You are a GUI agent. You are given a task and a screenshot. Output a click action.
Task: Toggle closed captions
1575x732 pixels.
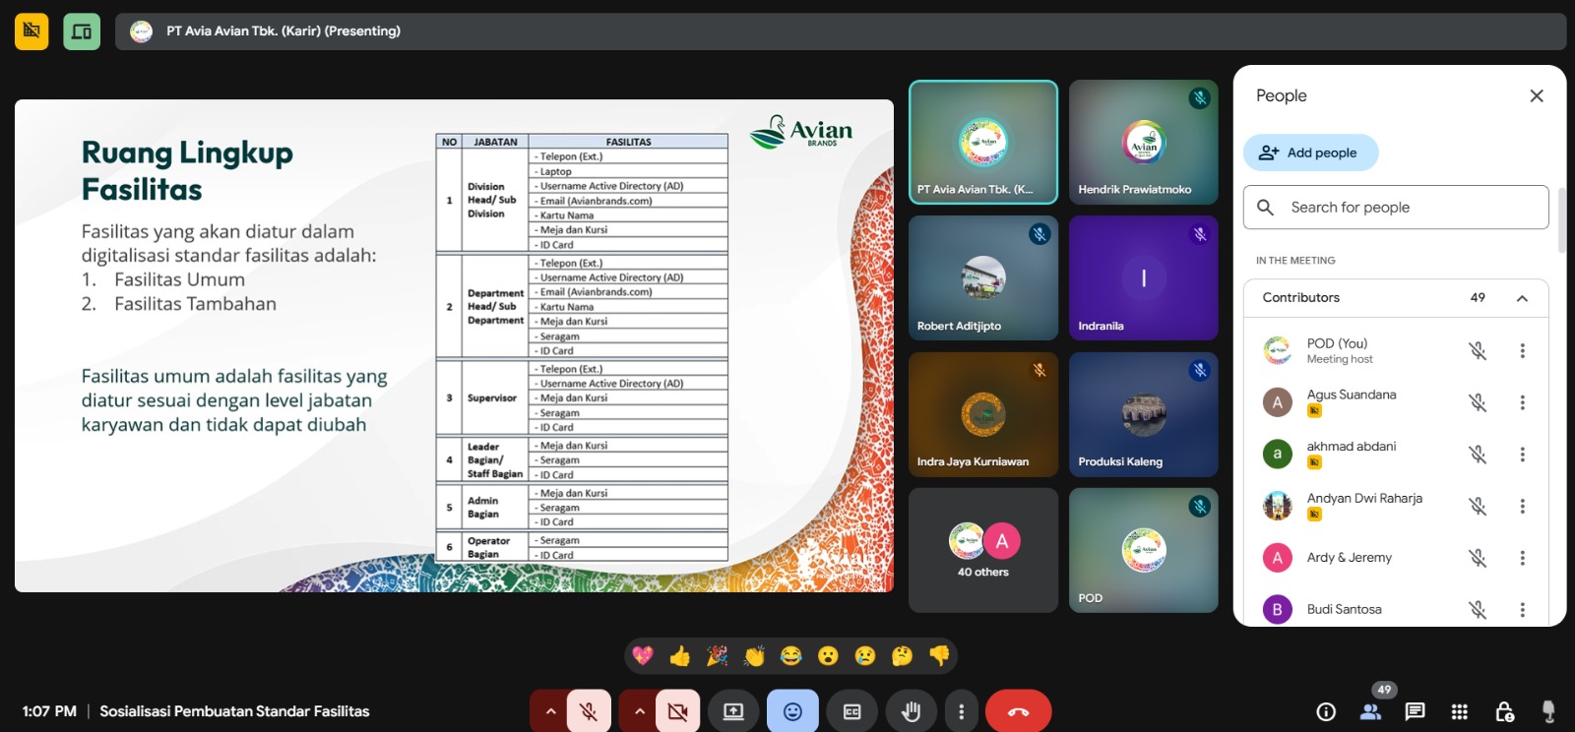(x=852, y=711)
